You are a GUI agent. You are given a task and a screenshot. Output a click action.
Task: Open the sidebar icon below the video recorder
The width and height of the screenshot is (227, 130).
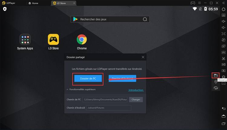224,71
